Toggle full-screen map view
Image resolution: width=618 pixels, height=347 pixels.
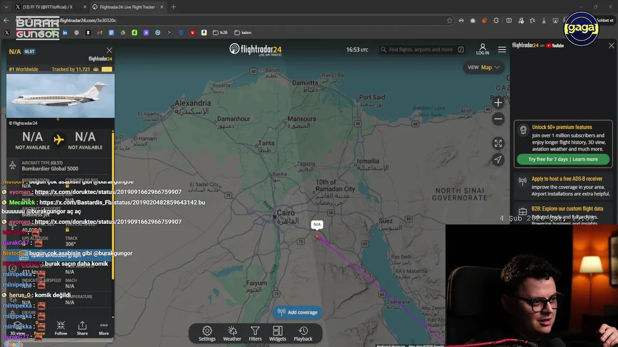(x=498, y=144)
